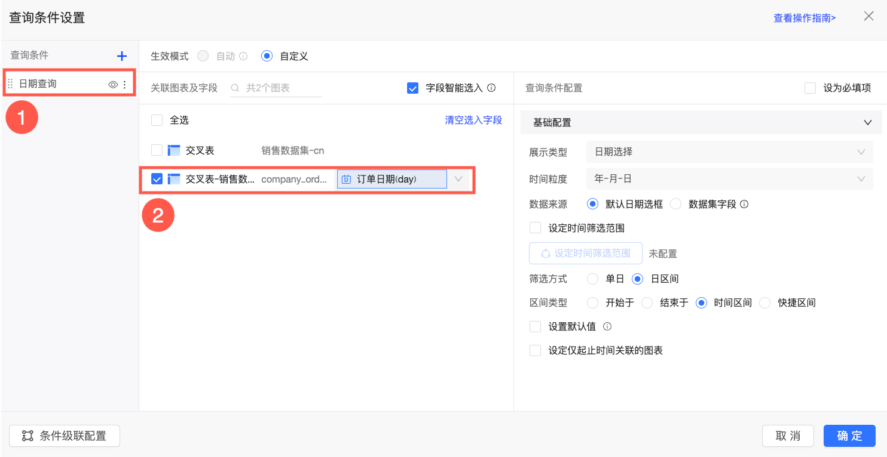Viewport: 887px width, 457px height.
Task: Click info icon beside 字段智能选入
Action: pos(491,88)
